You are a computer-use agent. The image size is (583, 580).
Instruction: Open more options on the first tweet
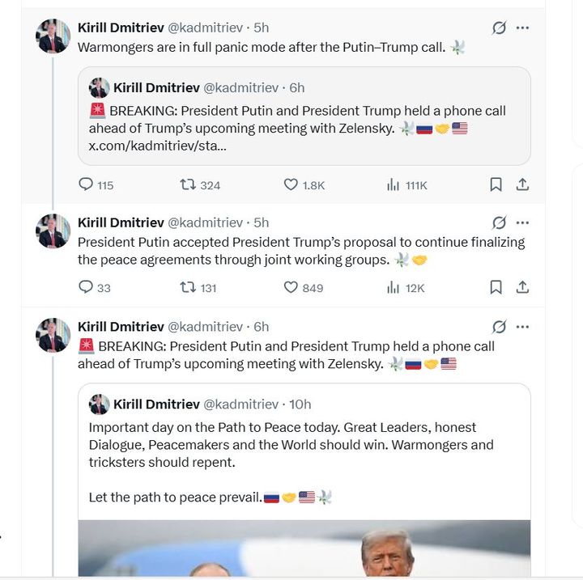pos(522,28)
